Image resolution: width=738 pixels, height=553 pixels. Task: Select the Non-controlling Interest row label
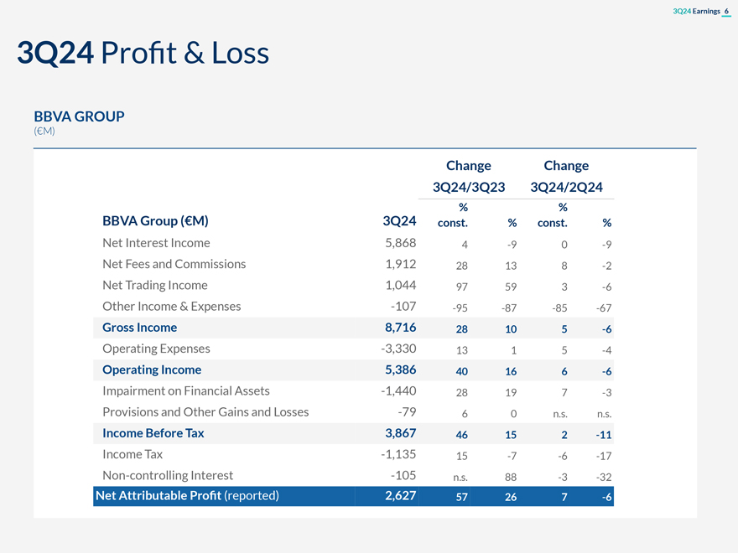point(168,475)
